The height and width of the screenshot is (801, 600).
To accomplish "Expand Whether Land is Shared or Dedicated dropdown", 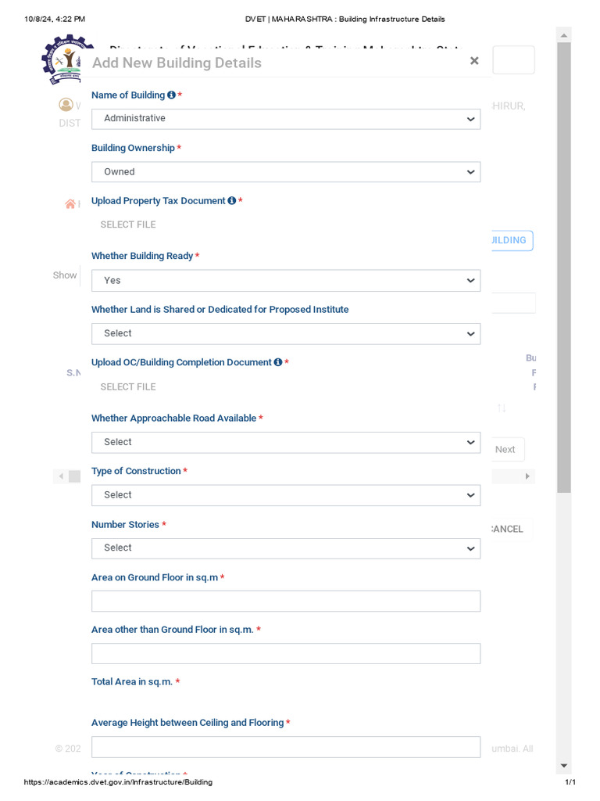I will pos(286,333).
